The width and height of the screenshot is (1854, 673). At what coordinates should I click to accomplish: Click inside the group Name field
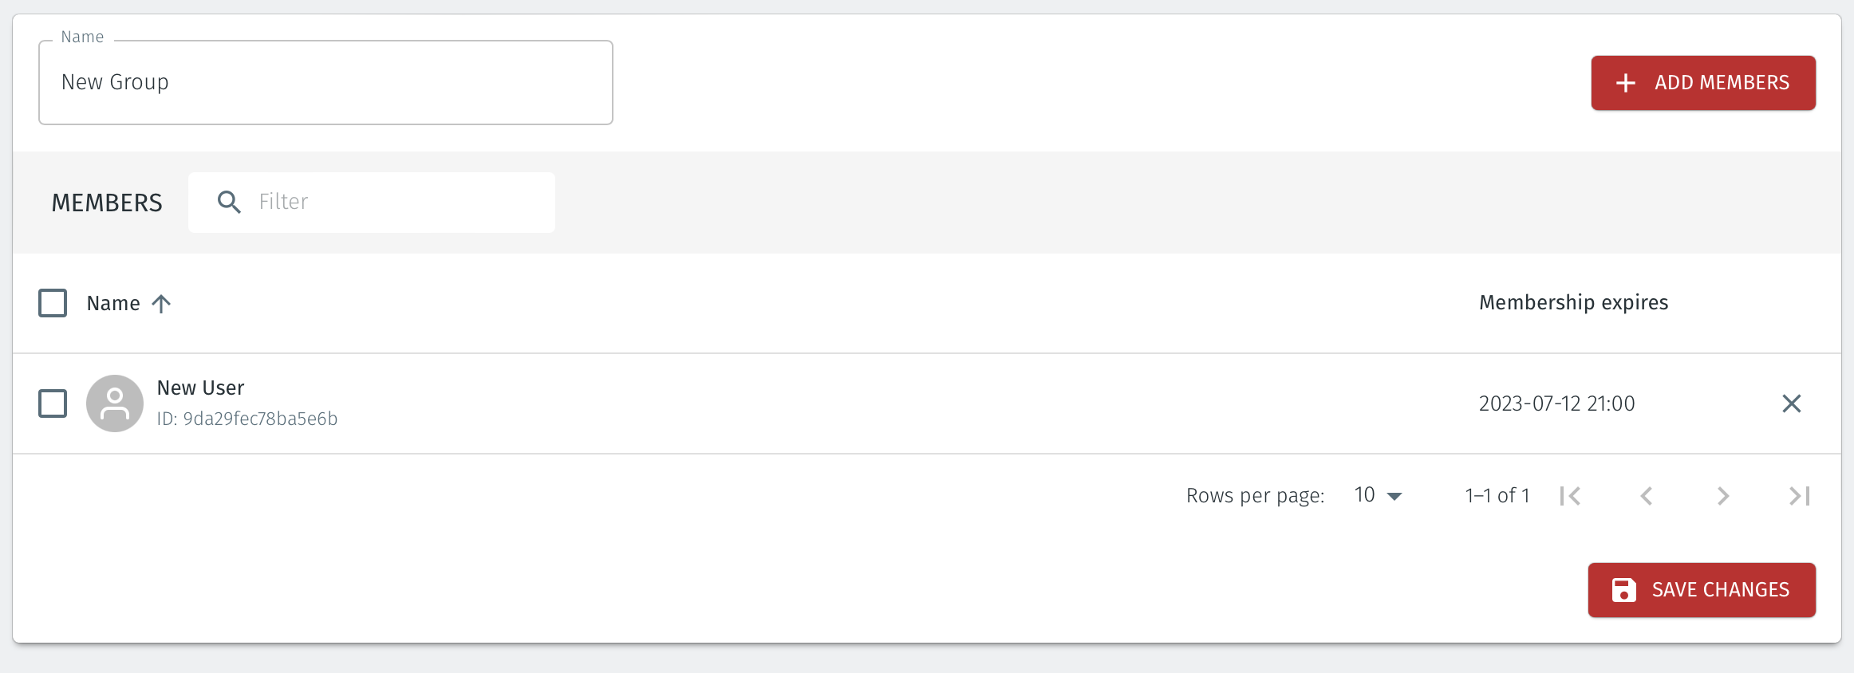tap(325, 82)
